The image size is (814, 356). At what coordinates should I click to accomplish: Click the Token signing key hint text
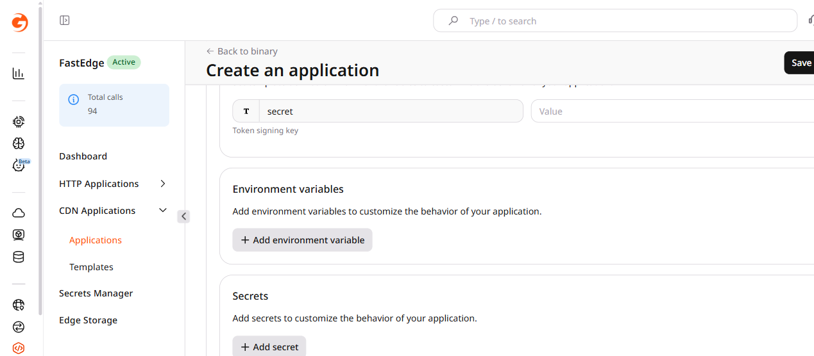point(266,131)
